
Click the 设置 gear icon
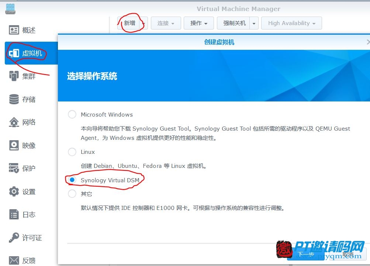14,191
